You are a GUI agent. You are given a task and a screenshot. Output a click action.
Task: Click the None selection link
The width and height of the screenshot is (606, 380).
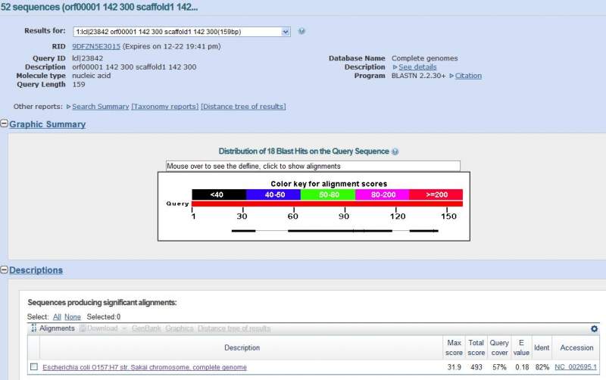coord(73,316)
